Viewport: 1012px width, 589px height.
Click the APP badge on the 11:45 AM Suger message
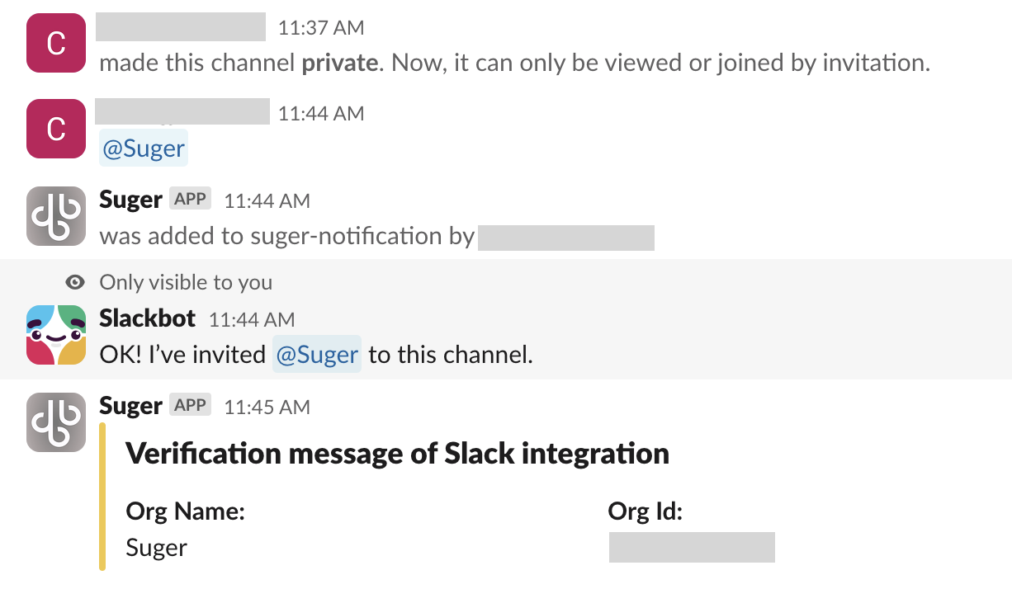191,405
